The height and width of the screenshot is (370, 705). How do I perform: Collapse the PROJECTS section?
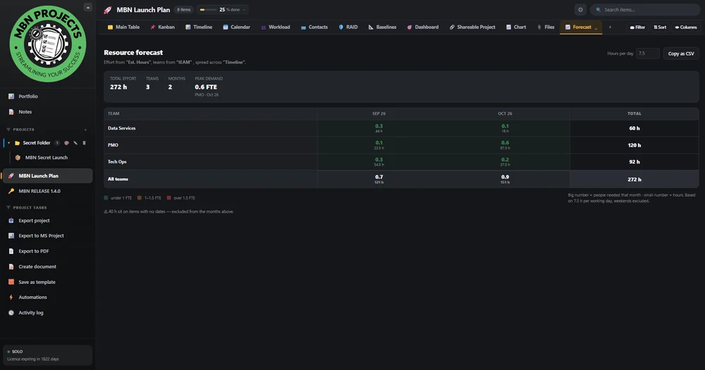[x=8, y=130]
